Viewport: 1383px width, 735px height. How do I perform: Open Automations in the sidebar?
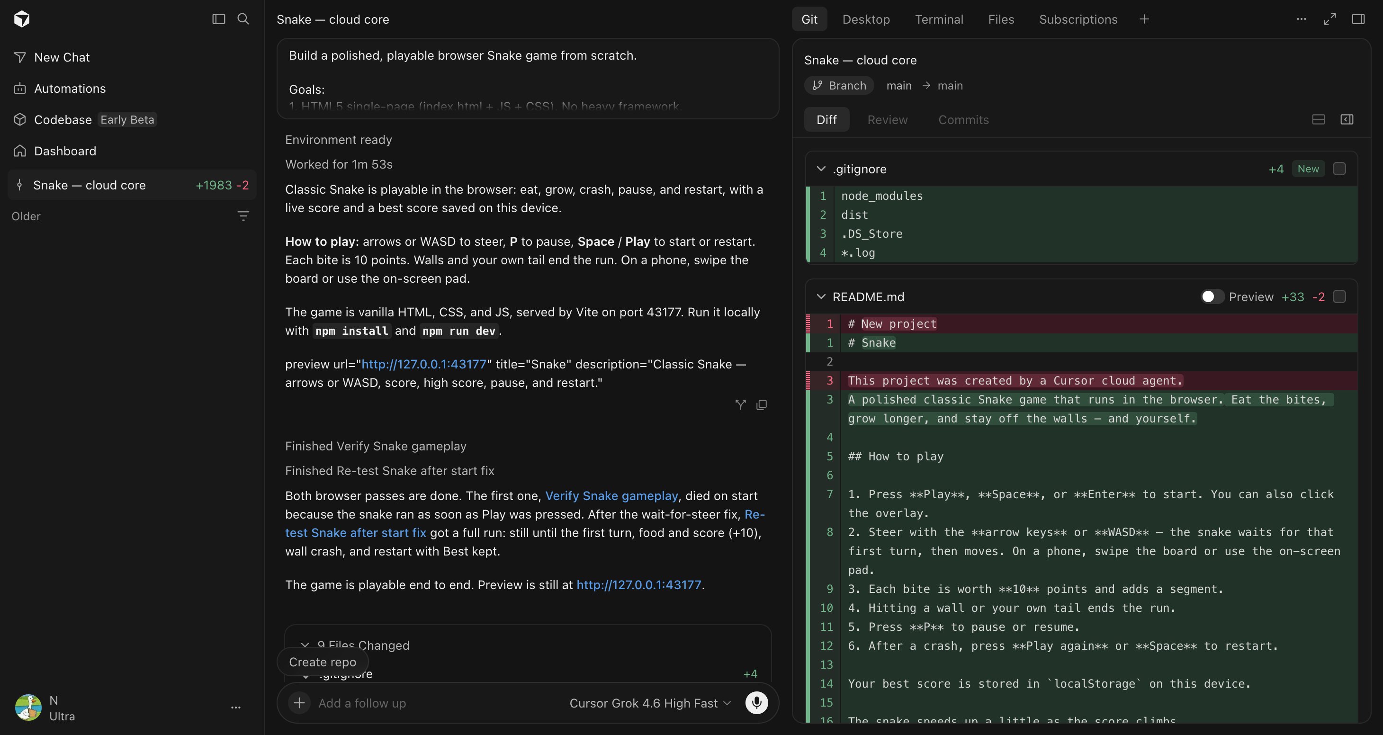(132, 89)
